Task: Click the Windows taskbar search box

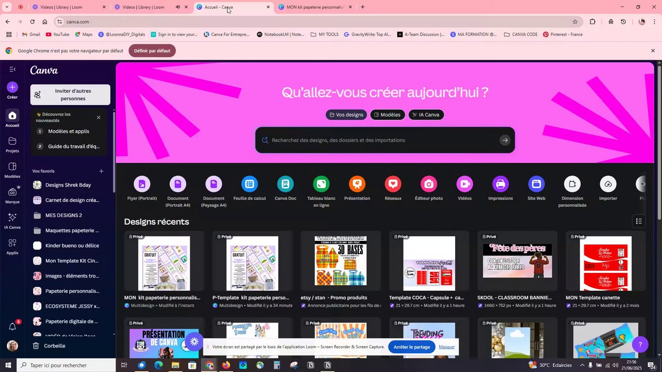Action: coord(66,365)
